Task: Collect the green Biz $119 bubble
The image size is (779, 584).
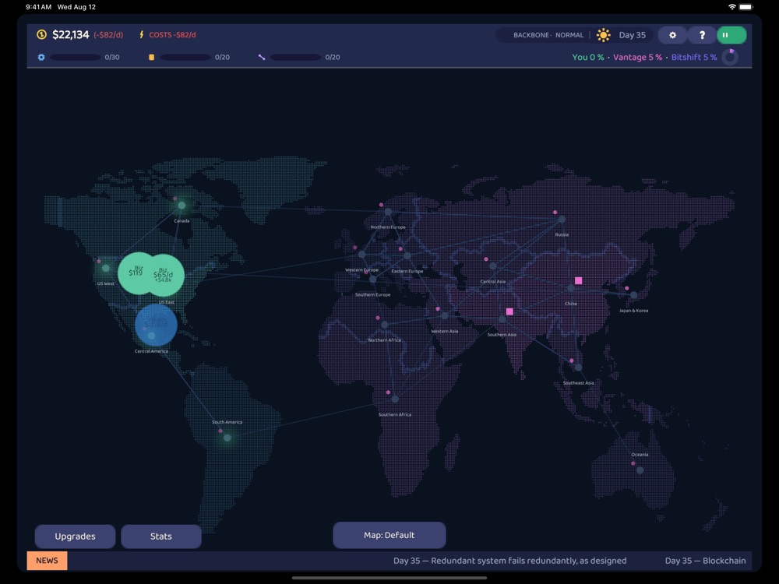Action: click(x=135, y=273)
